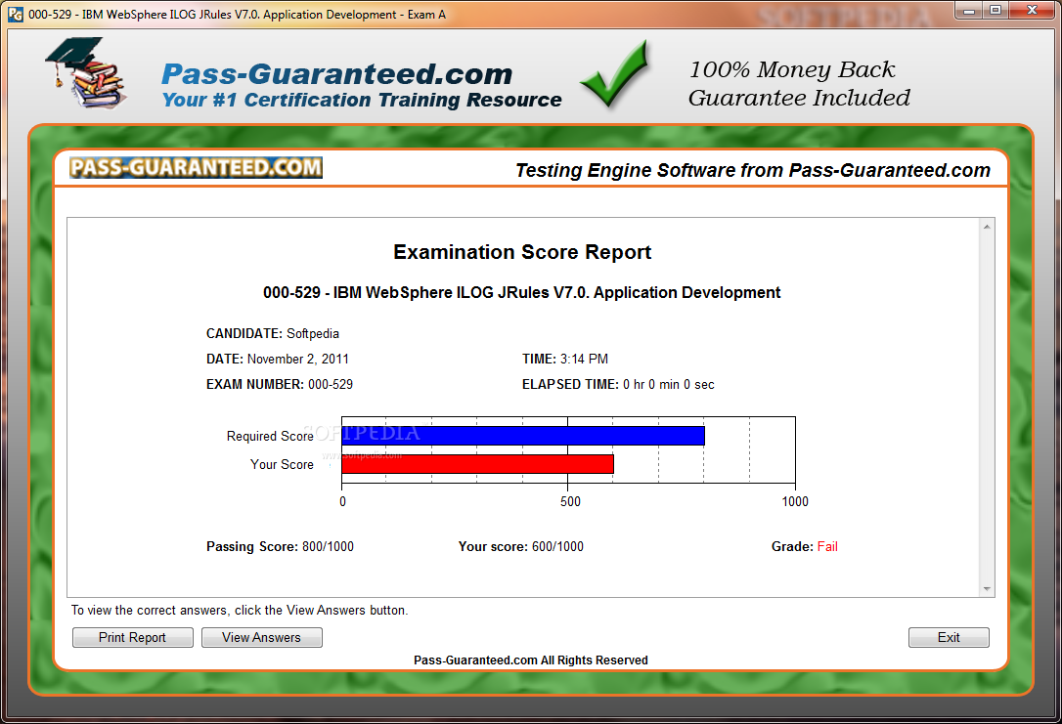Click the app icon in title bar
Viewport: 1062px width, 724px height.
click(16, 15)
